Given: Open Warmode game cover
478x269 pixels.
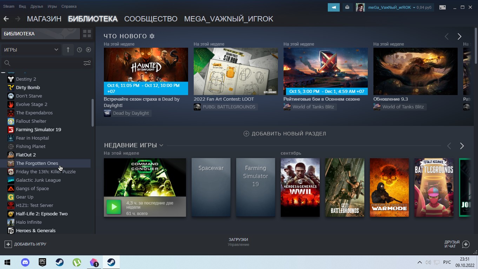Looking at the screenshot, I should (x=389, y=187).
